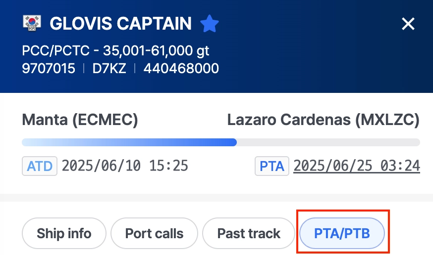This screenshot has width=433, height=255.
Task: Click the MMSI number 440468000
Action: tap(181, 68)
